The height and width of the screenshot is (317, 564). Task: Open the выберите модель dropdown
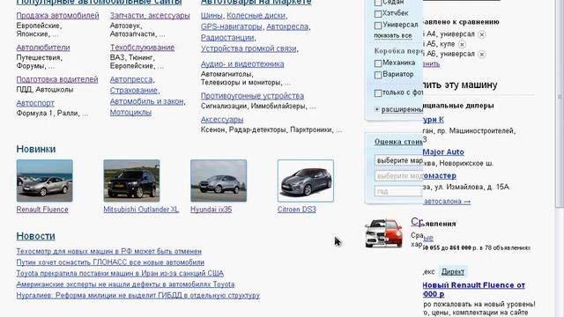[x=398, y=176]
